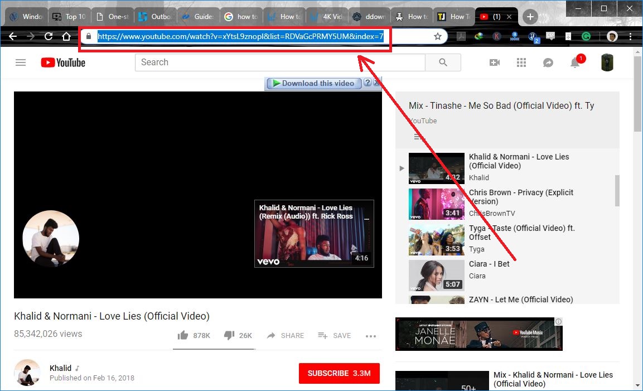Click SAVE to add to playlist
643x391 pixels.
pyautogui.click(x=335, y=336)
